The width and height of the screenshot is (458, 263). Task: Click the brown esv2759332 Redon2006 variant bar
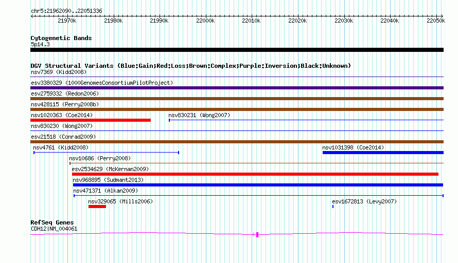(237, 99)
